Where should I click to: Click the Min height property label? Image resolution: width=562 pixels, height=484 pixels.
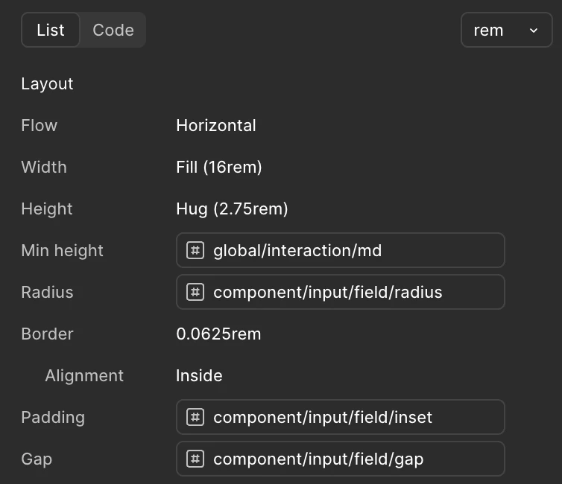(62, 250)
